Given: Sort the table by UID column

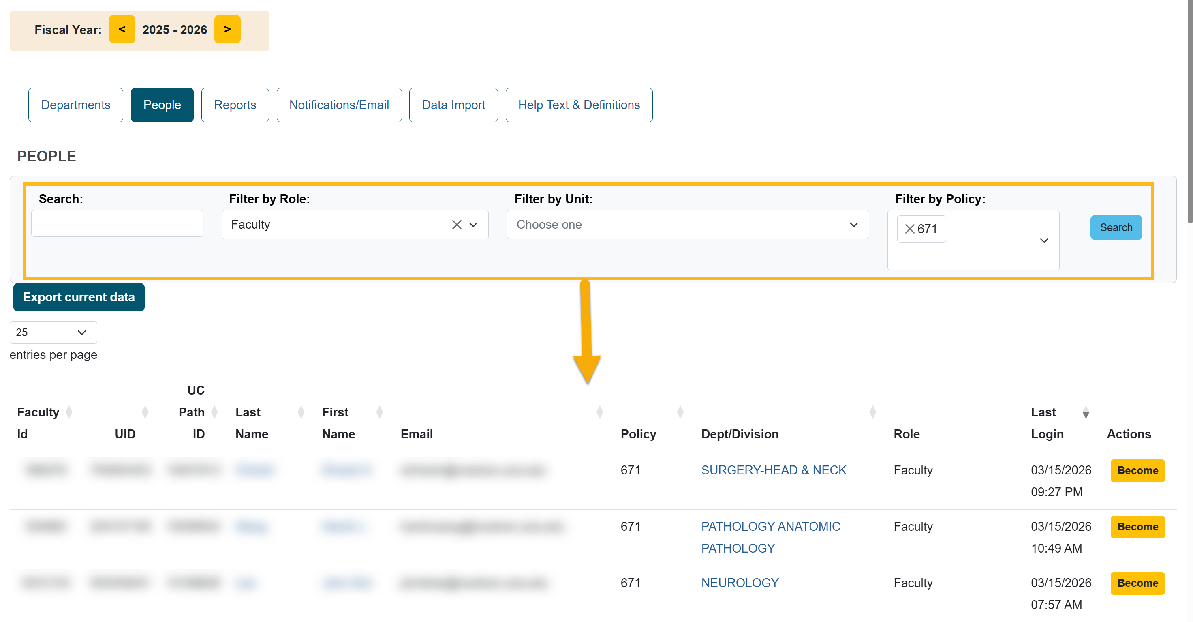Looking at the screenshot, I should point(146,412).
